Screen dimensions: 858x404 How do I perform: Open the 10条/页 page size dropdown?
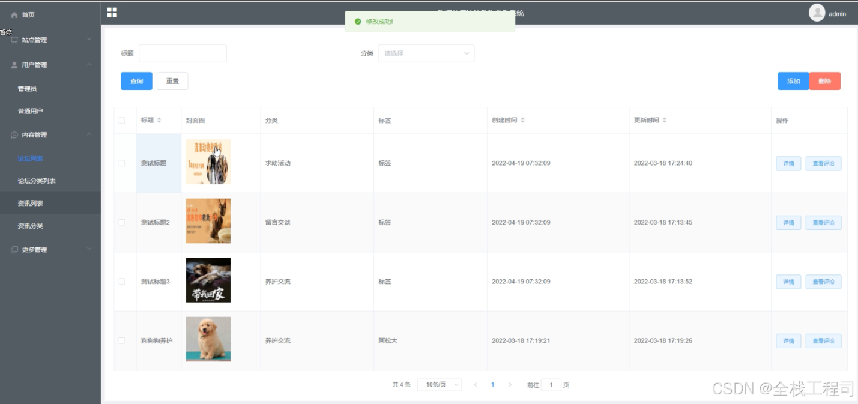(440, 385)
